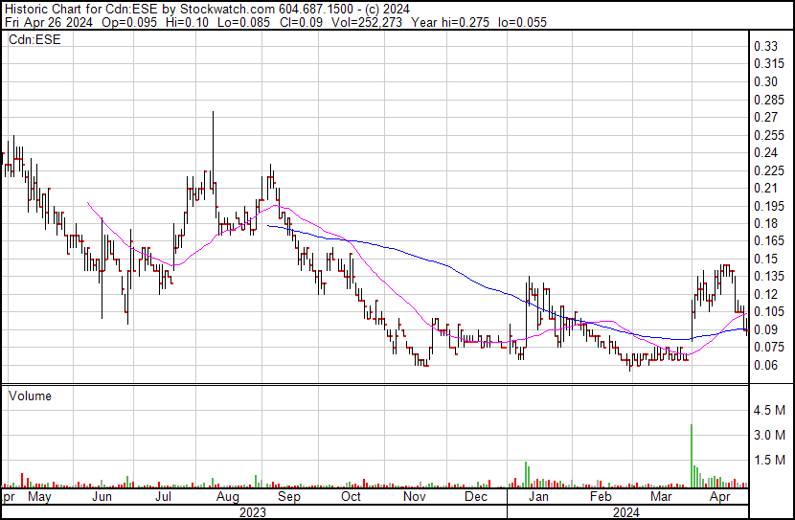Click the Volume panel label
This screenshot has height=520, width=795.
[x=31, y=396]
